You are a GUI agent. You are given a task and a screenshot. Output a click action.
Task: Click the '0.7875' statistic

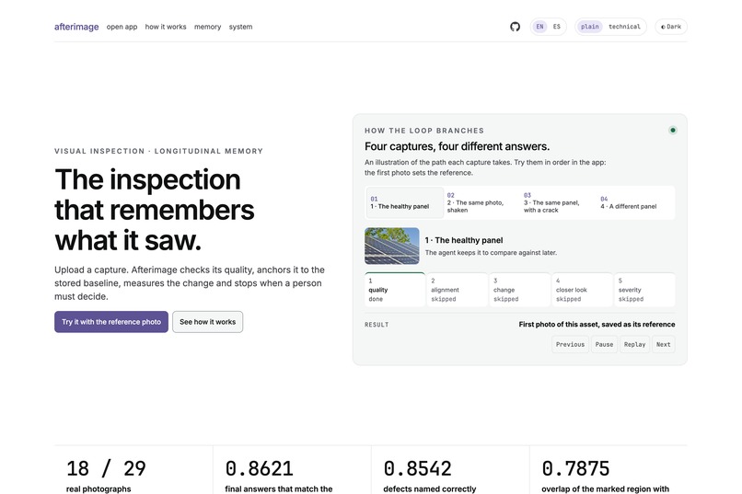(575, 469)
